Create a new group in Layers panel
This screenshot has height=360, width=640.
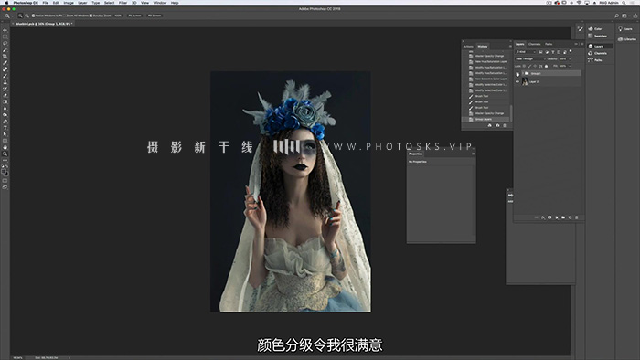point(563,217)
